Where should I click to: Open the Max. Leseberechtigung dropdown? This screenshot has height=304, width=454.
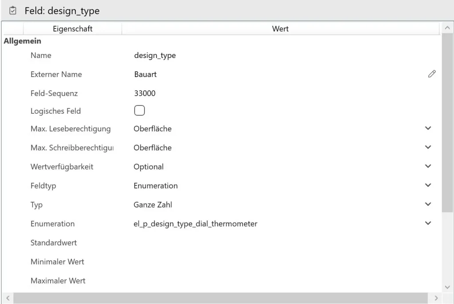click(428, 128)
